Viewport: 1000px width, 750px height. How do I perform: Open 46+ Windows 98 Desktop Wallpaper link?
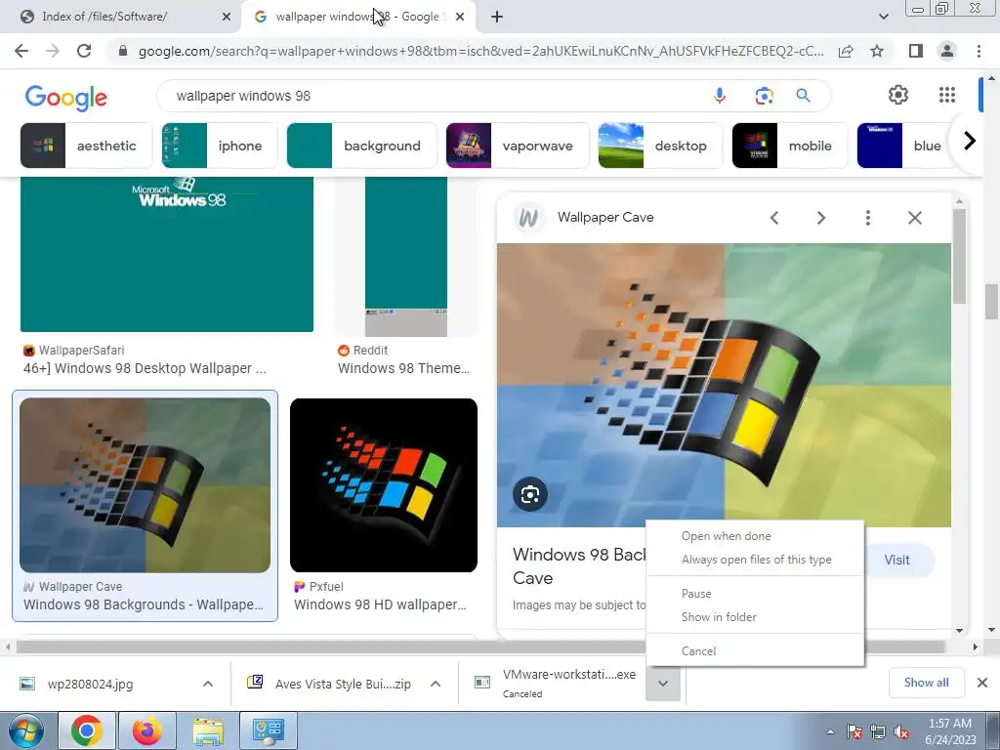(x=145, y=368)
